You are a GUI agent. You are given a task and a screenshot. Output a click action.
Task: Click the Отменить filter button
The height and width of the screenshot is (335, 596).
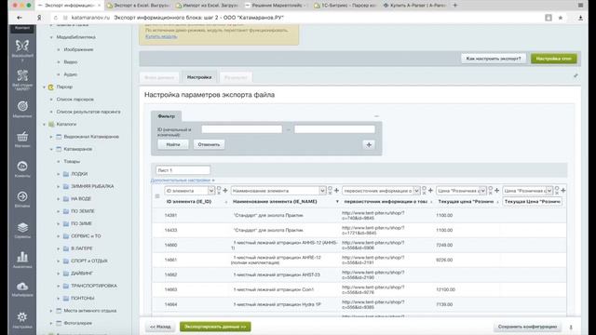[x=209, y=144]
